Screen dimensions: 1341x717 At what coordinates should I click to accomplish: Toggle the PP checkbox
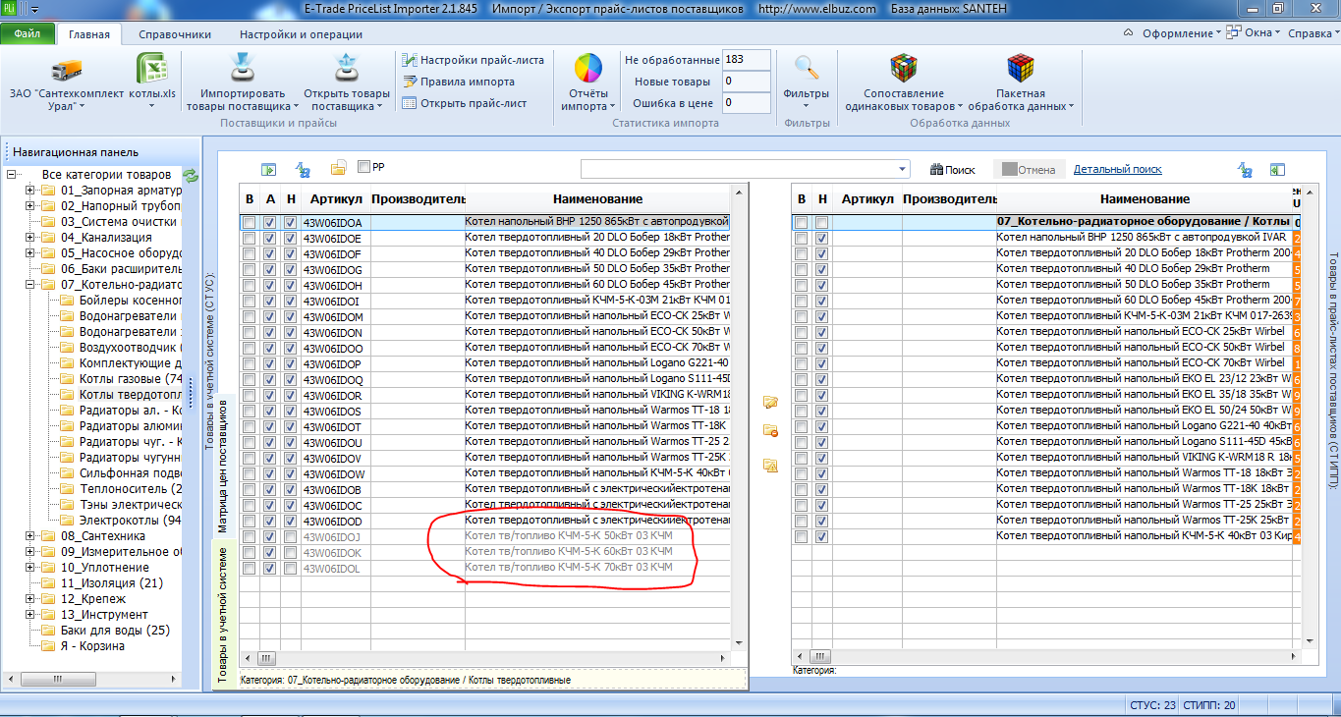coord(364,167)
